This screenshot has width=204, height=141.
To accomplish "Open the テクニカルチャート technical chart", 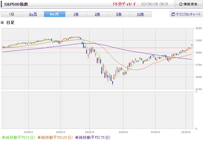I will pyautogui.click(x=186, y=14).
